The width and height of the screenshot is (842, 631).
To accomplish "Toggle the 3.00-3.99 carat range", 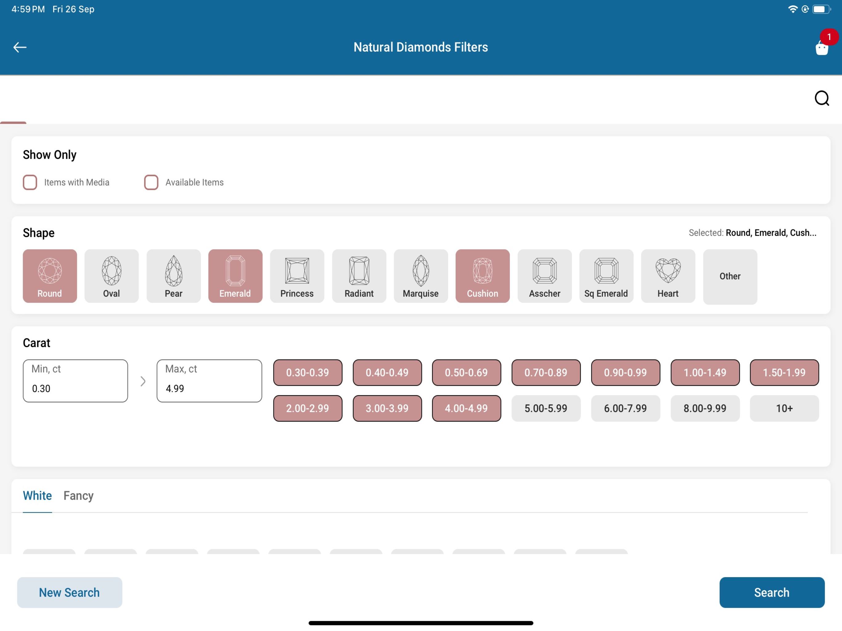I will (387, 408).
